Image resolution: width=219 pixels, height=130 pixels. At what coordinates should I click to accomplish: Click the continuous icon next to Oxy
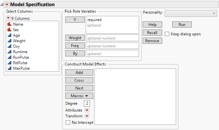(9, 46)
